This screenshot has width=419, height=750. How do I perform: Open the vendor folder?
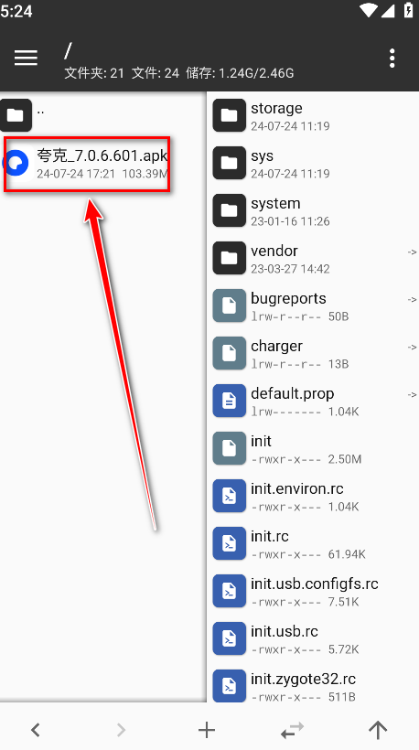(313, 258)
